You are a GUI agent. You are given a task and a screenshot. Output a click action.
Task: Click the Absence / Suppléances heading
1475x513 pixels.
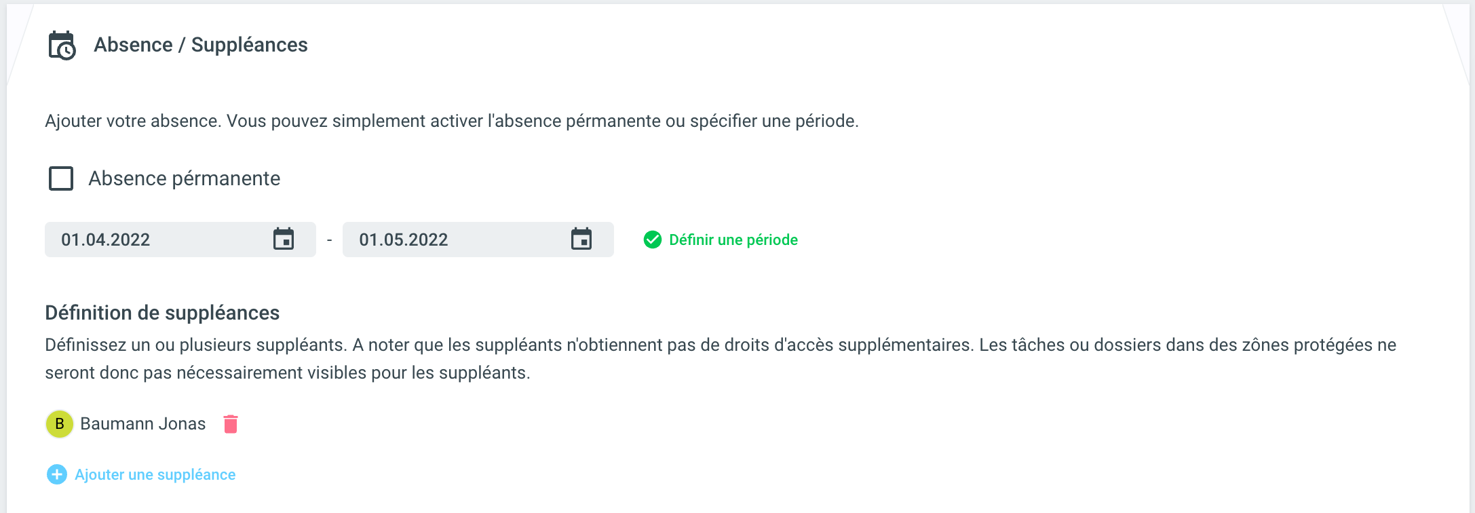click(x=200, y=45)
